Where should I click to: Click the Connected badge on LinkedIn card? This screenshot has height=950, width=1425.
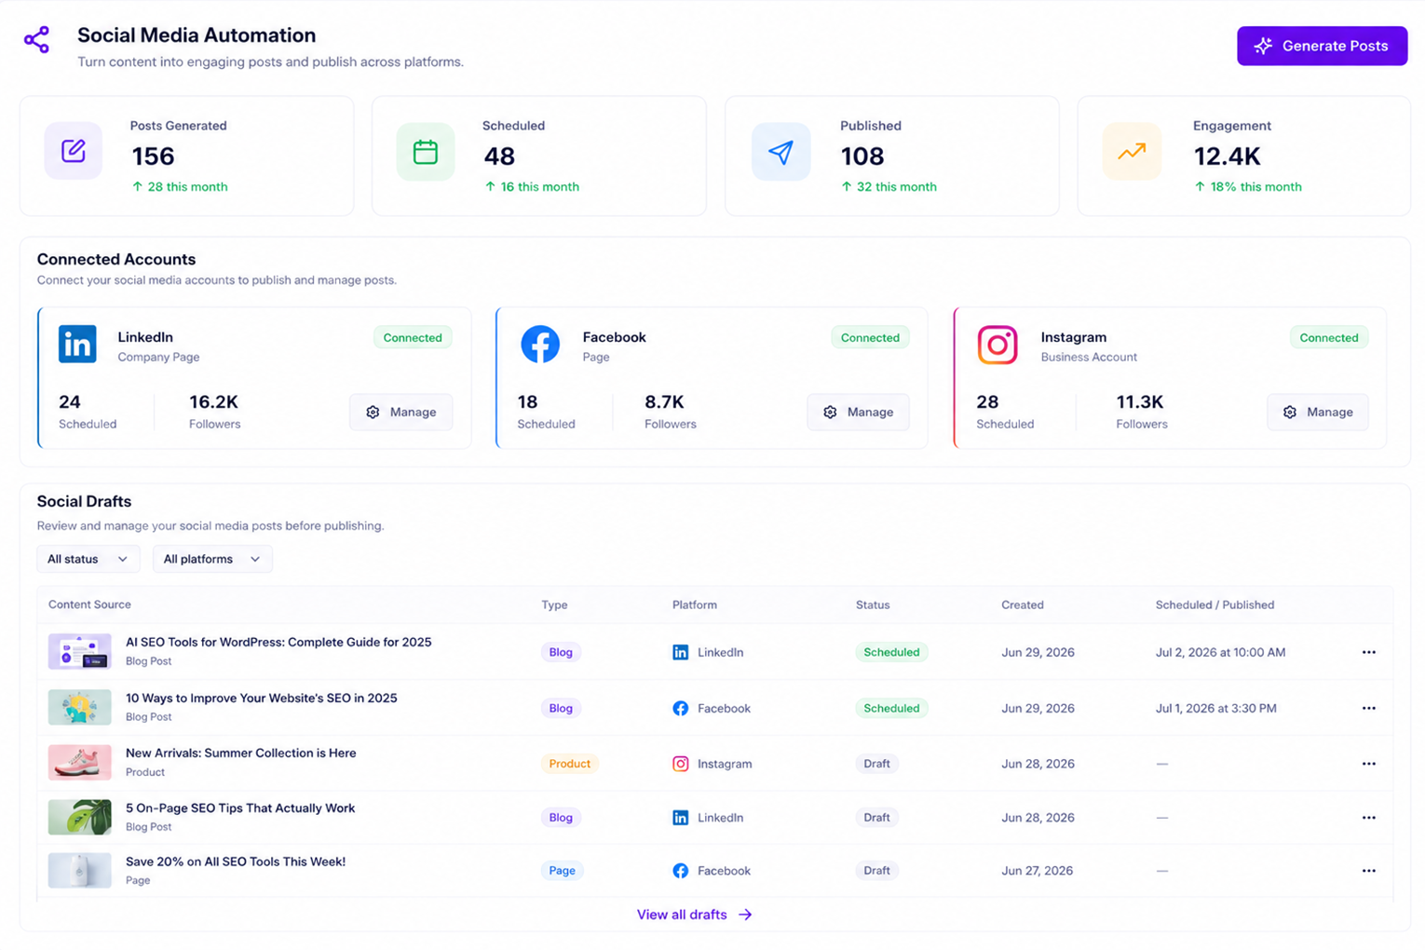(x=413, y=337)
